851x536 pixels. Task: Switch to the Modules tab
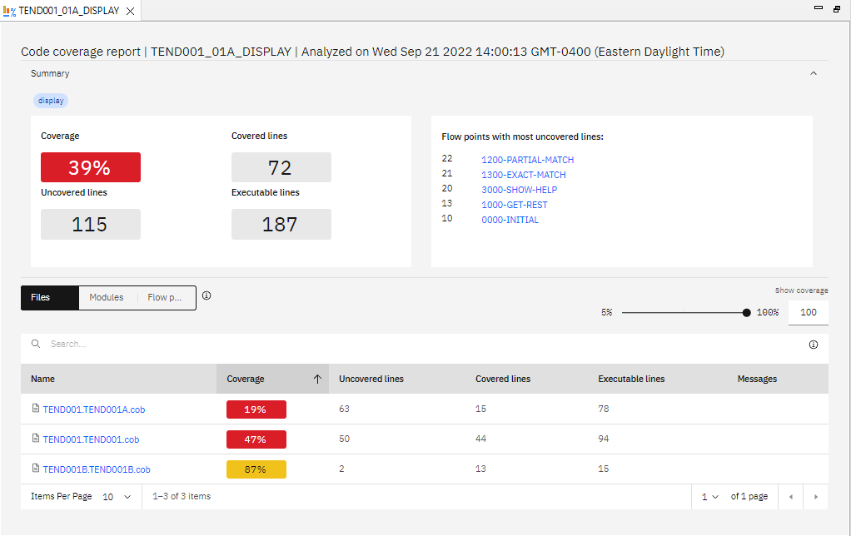point(106,297)
